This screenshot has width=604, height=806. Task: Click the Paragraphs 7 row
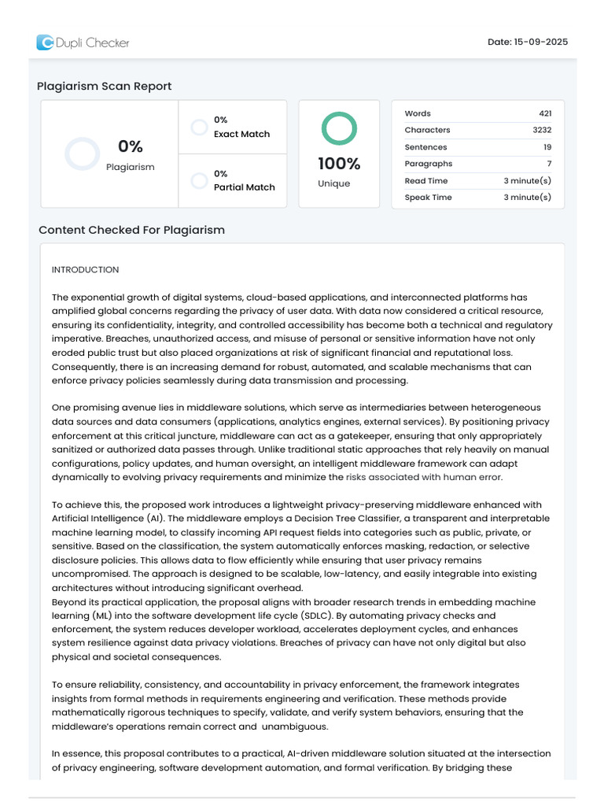coord(477,164)
